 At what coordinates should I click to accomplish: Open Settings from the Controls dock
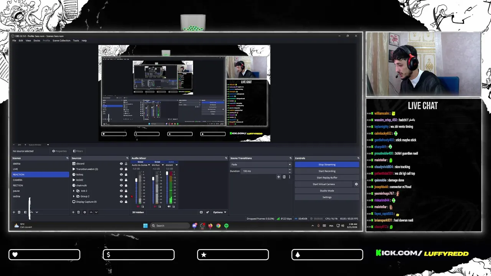point(327,197)
